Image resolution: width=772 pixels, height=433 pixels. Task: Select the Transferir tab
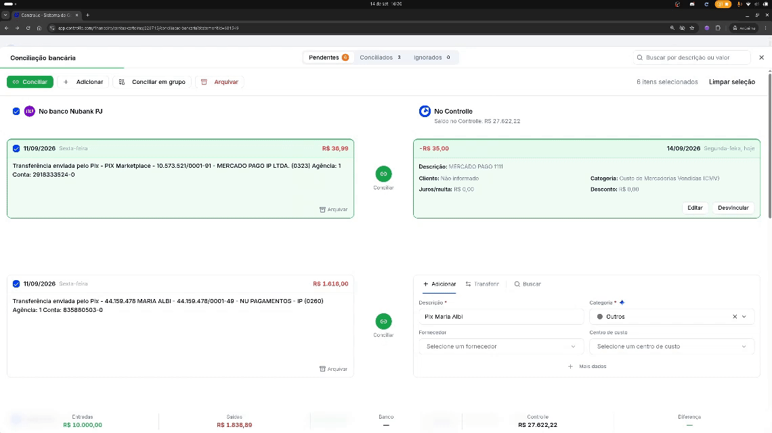click(x=482, y=284)
